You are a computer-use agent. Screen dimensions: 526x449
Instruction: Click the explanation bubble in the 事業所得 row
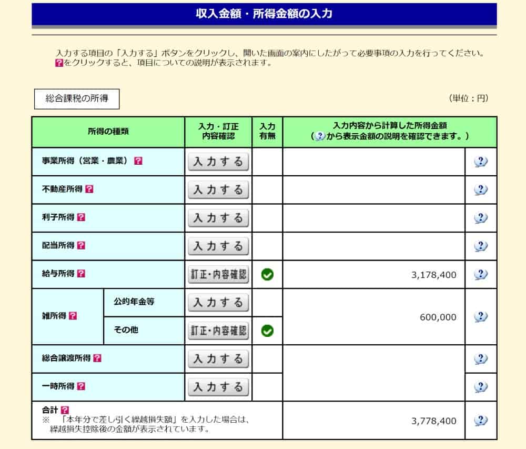pyautogui.click(x=481, y=162)
